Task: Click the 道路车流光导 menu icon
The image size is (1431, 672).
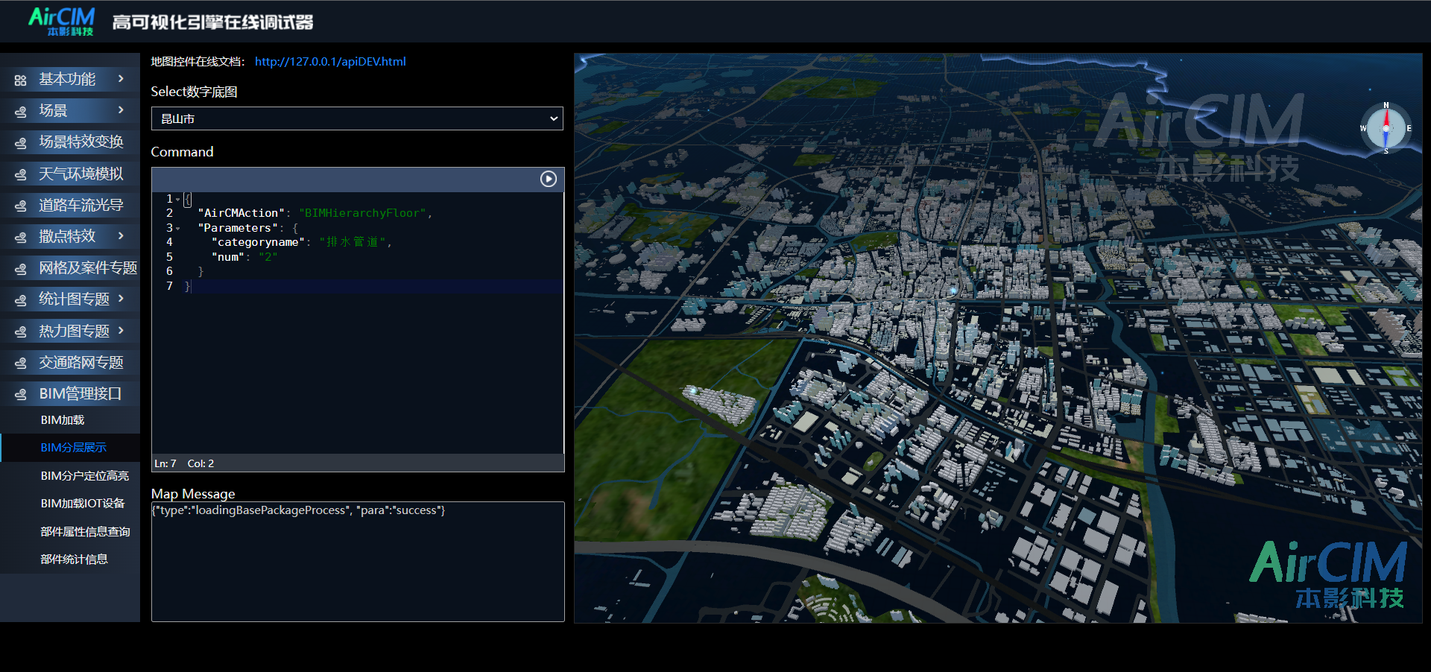Action: [x=21, y=206]
